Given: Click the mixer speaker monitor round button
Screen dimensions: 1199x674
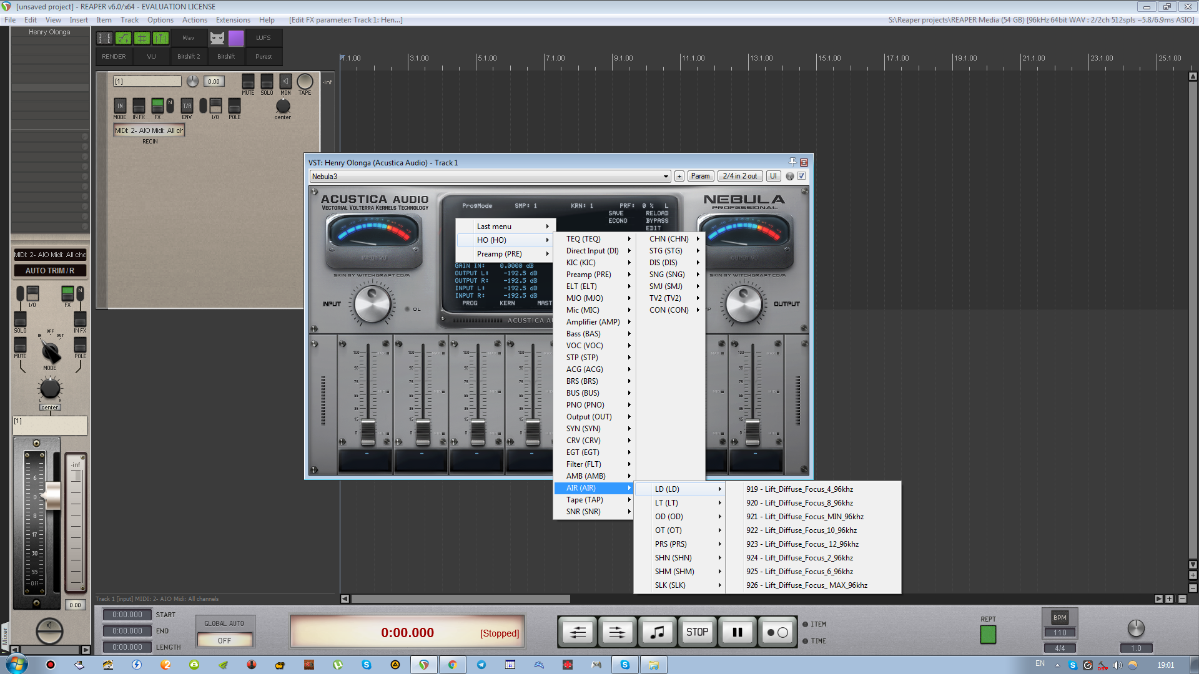Looking at the screenshot, I should 49,632.
